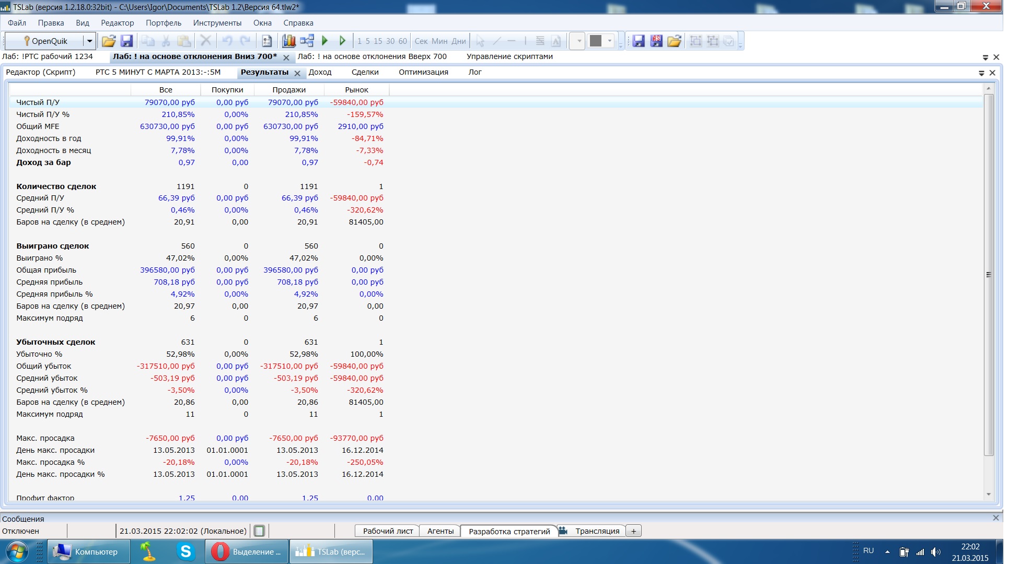1009x564 pixels.
Task: Click the notepad icon in status bar
Action: pos(259,531)
